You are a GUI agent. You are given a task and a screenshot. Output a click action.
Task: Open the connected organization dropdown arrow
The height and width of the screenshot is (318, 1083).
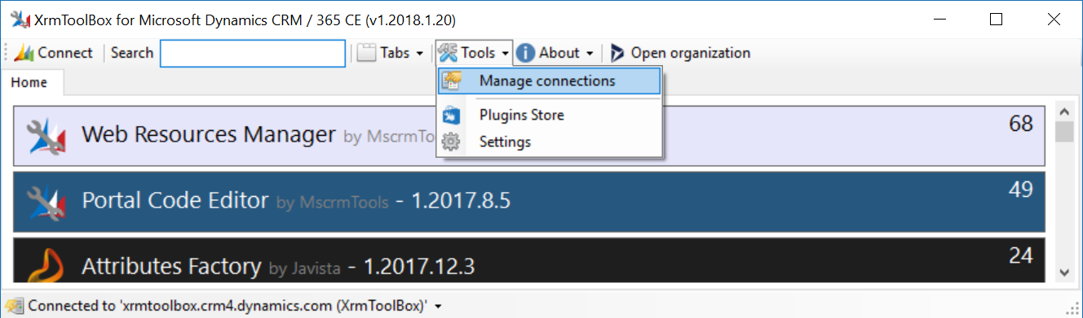pyautogui.click(x=439, y=307)
